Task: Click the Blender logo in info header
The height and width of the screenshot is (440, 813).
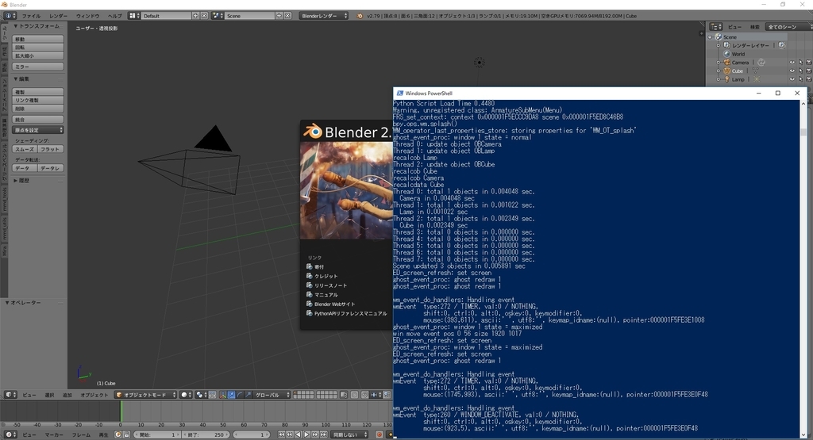Action: point(360,16)
